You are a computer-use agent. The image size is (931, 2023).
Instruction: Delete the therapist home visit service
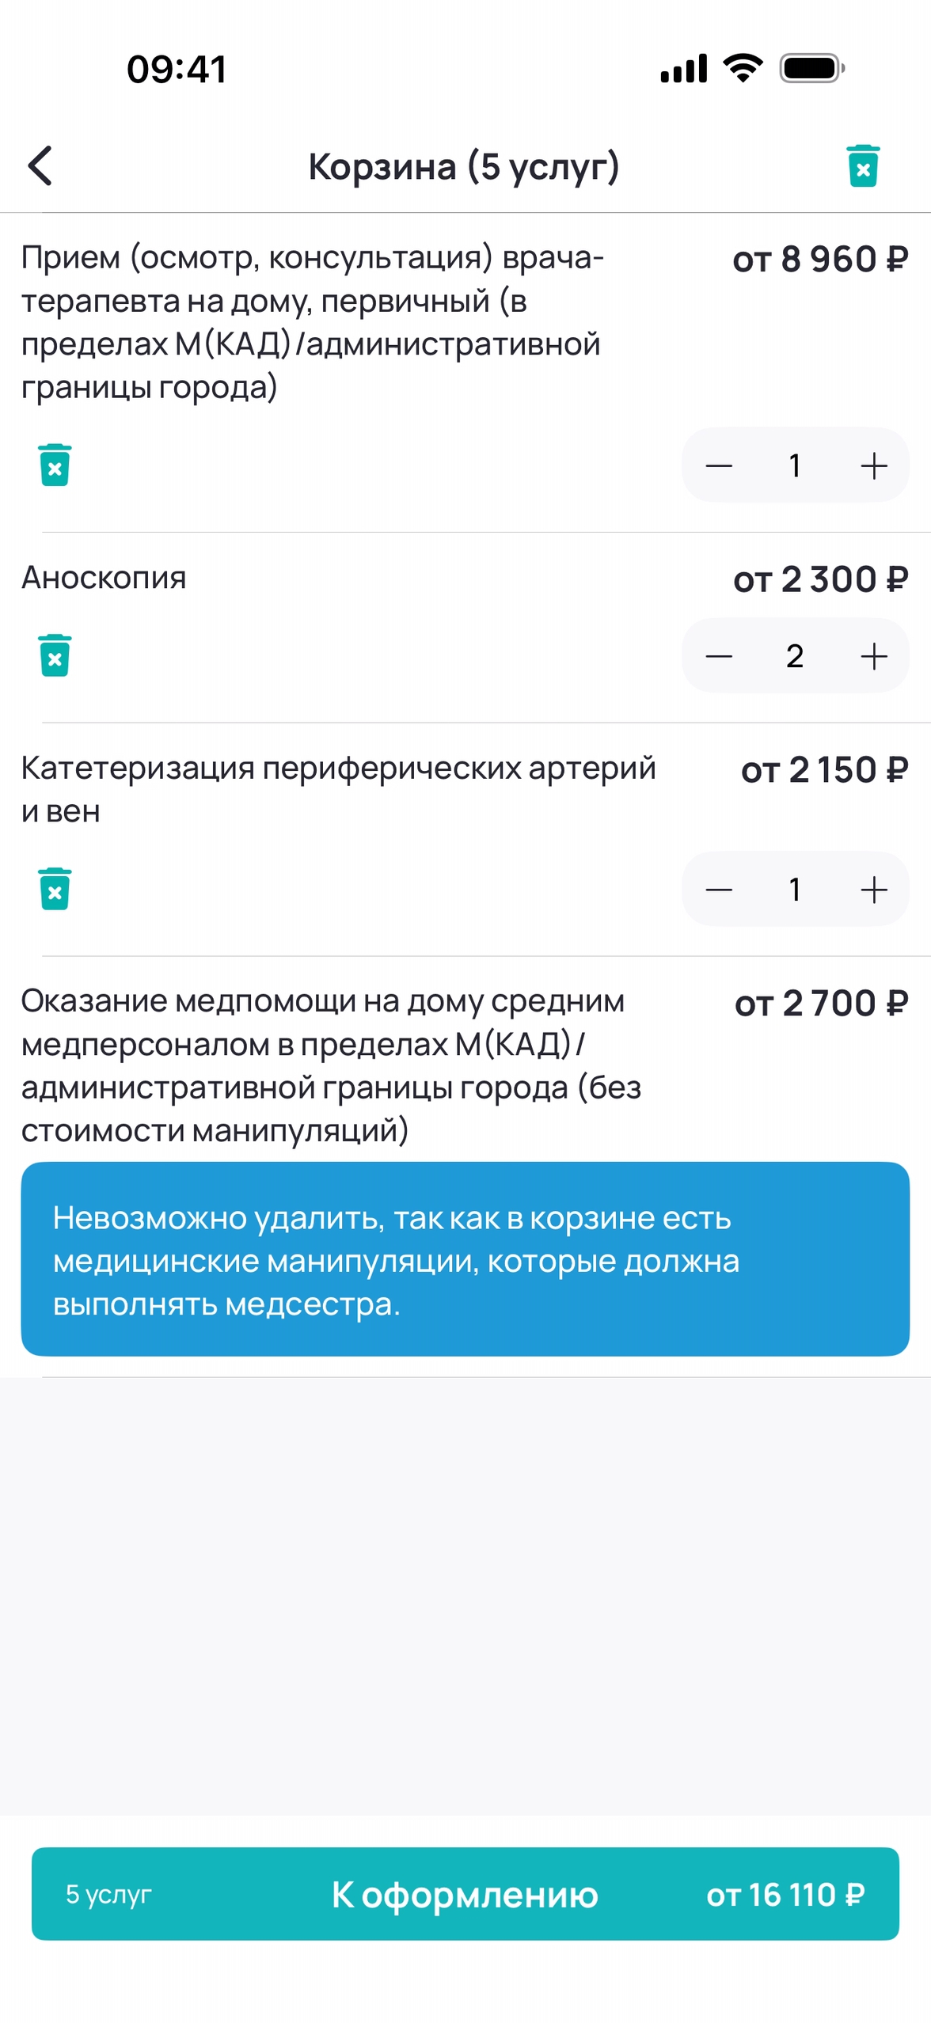(x=55, y=465)
